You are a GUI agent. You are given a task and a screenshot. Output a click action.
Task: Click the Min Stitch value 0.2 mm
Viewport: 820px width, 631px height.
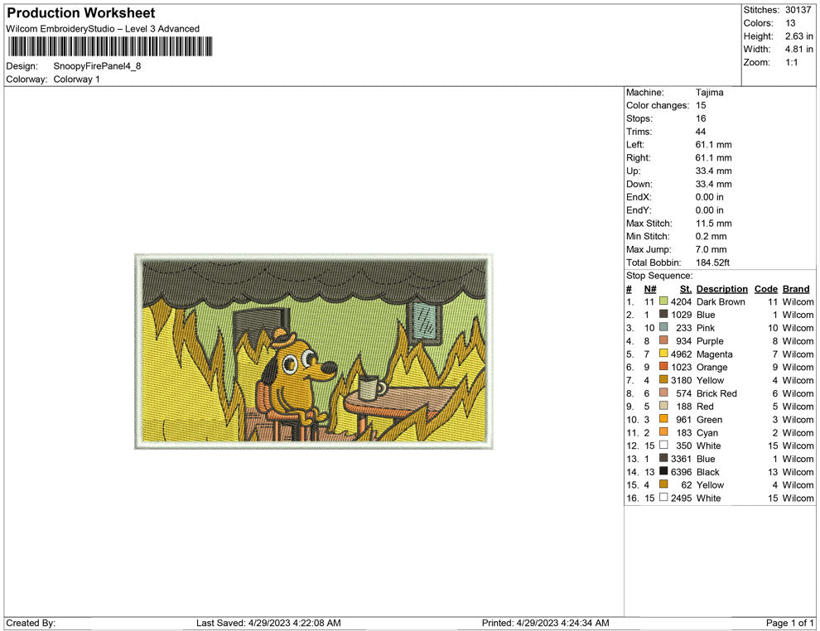click(x=711, y=236)
